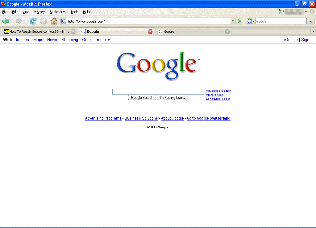Click the green Go arrow button
The width and height of the screenshot is (316, 228).
point(239,21)
